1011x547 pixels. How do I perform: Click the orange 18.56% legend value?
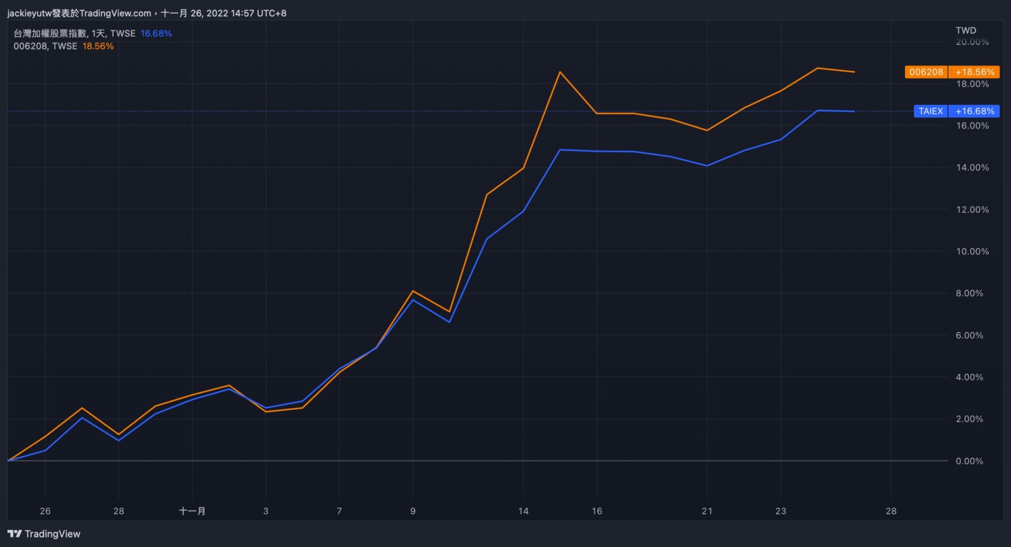(98, 46)
